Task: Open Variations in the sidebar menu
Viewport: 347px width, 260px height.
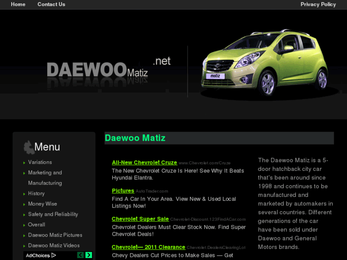Action: point(40,162)
